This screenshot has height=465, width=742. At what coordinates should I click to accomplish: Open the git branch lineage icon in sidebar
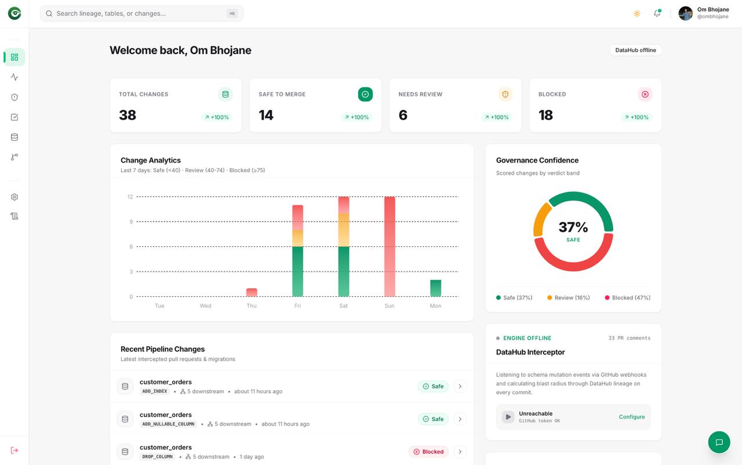[14, 157]
